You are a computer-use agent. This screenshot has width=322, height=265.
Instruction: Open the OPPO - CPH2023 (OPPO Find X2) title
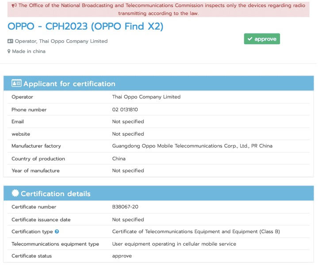click(85, 26)
